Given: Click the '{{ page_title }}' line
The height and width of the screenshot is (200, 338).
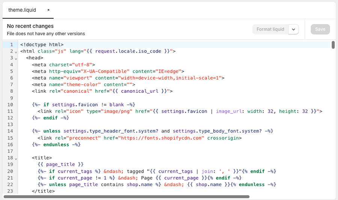Looking at the screenshot, I should pos(60,164).
